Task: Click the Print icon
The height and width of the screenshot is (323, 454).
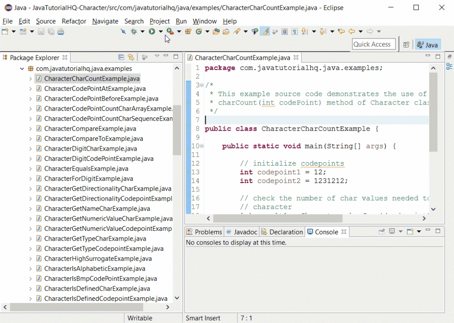Action: click(x=60, y=31)
